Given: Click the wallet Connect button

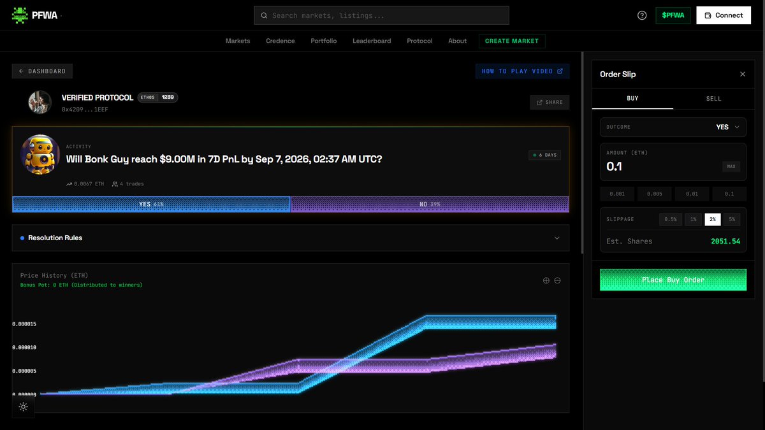Looking at the screenshot, I should (724, 15).
